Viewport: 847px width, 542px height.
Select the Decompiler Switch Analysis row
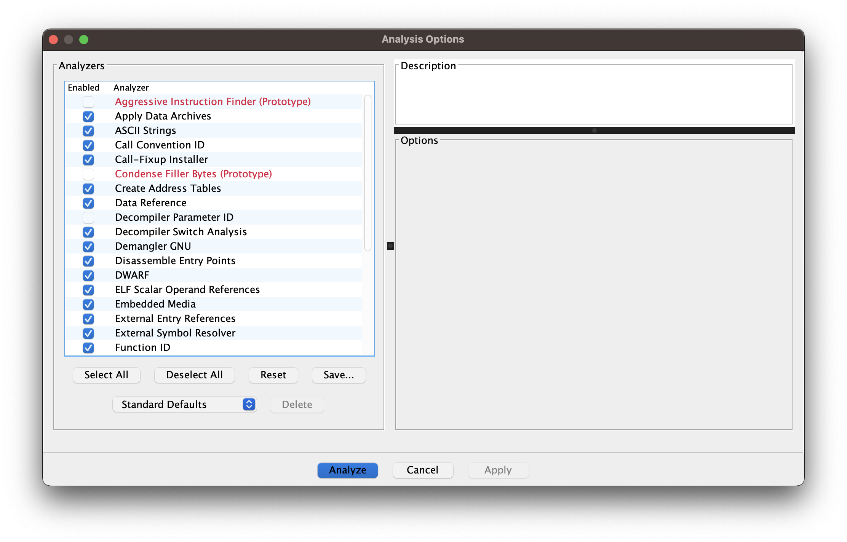click(181, 232)
